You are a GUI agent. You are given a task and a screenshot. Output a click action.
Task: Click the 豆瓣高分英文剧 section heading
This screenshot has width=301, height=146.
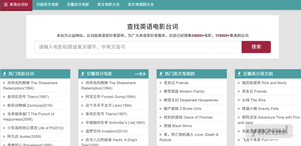[258, 74]
